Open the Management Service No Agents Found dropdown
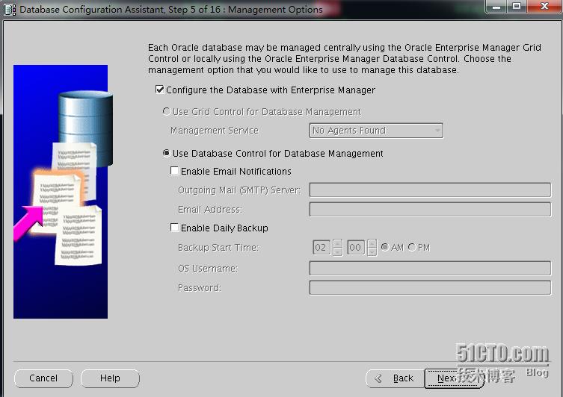The image size is (563, 397). pyautogui.click(x=376, y=131)
